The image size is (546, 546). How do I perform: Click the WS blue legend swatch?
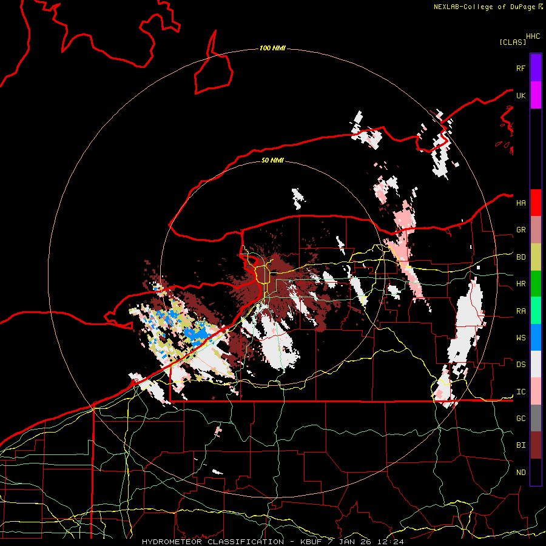pyautogui.click(x=536, y=337)
